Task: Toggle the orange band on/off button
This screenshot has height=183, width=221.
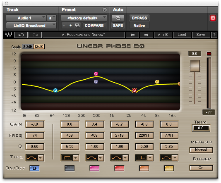Action: [x=144, y=168]
